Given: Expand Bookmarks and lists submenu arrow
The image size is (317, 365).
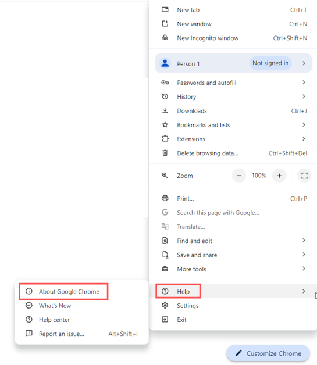Looking at the screenshot, I should (x=304, y=124).
